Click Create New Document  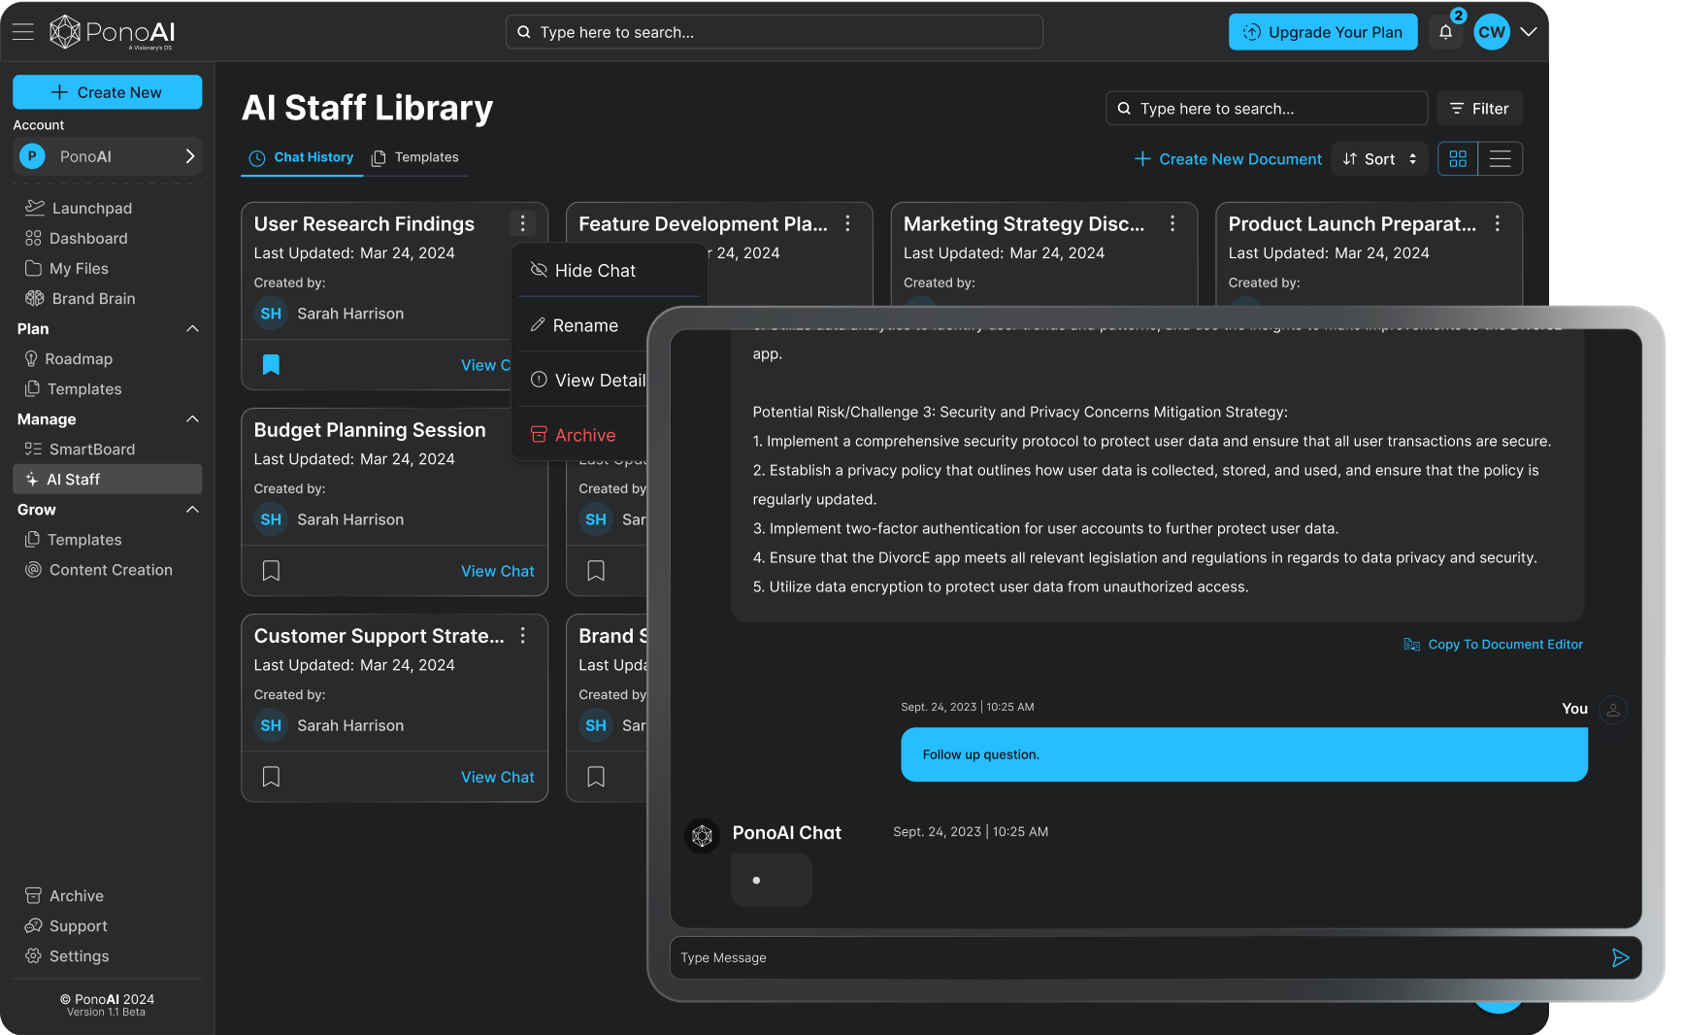1228,159
